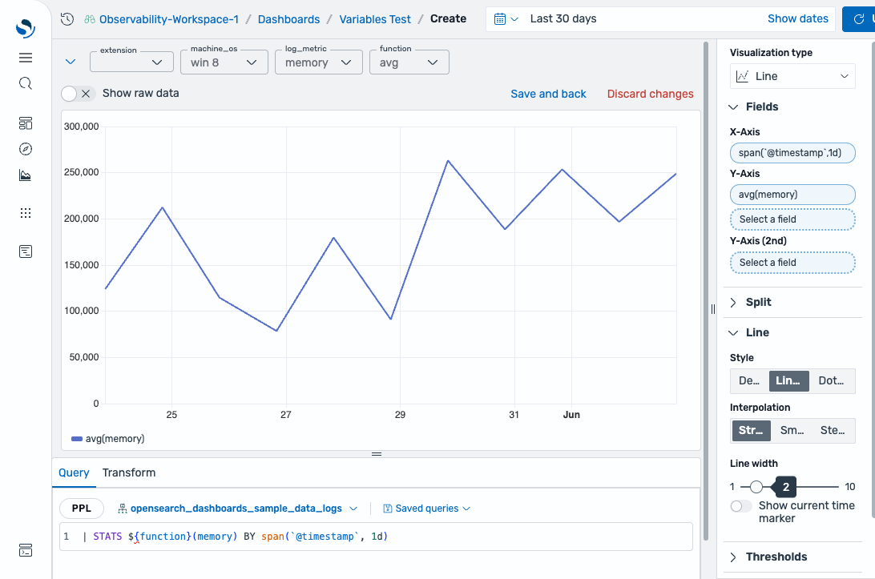
Task: Go to Dashboards breadcrumb
Action: pyautogui.click(x=289, y=19)
